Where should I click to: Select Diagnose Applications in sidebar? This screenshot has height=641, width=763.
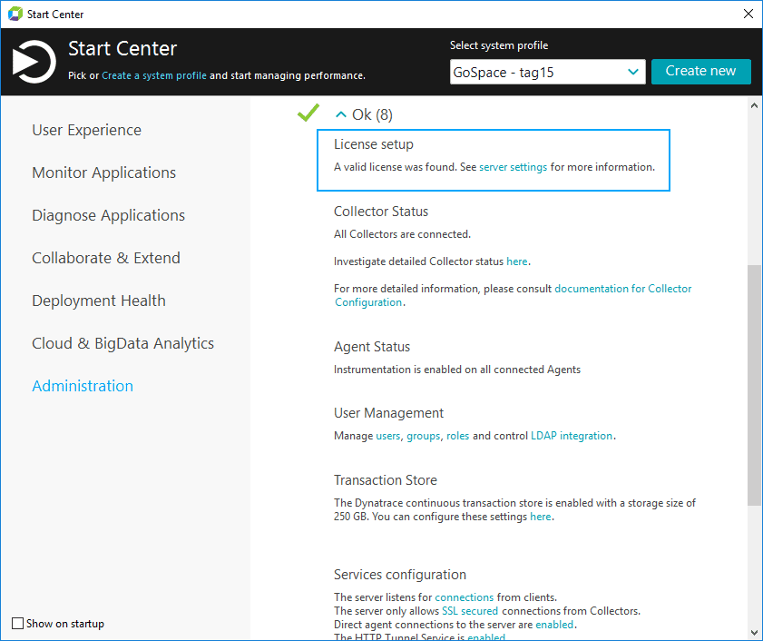point(108,215)
